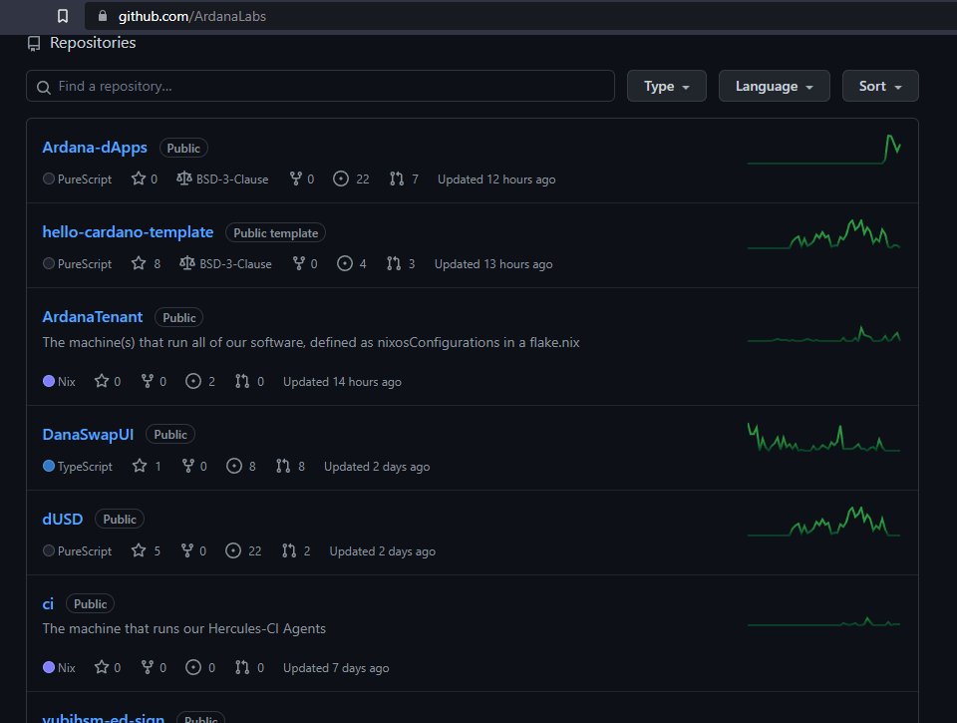Click the purple Nix language dot for ArdanaTenant
The width and height of the screenshot is (957, 723).
coord(49,381)
